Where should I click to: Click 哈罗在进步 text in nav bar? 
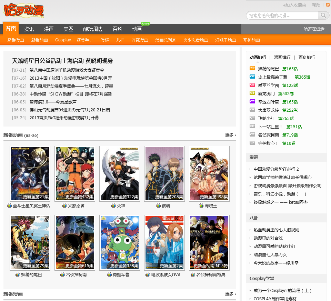coord(314,29)
